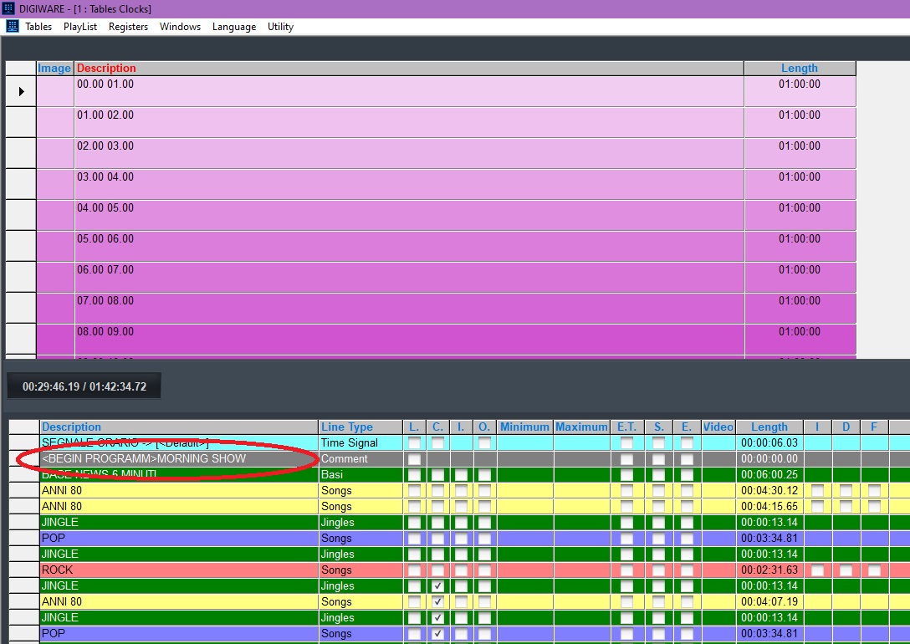Click the DIGIWARE app icon in title bar
Viewport: 910px width, 644px height.
coord(9,8)
